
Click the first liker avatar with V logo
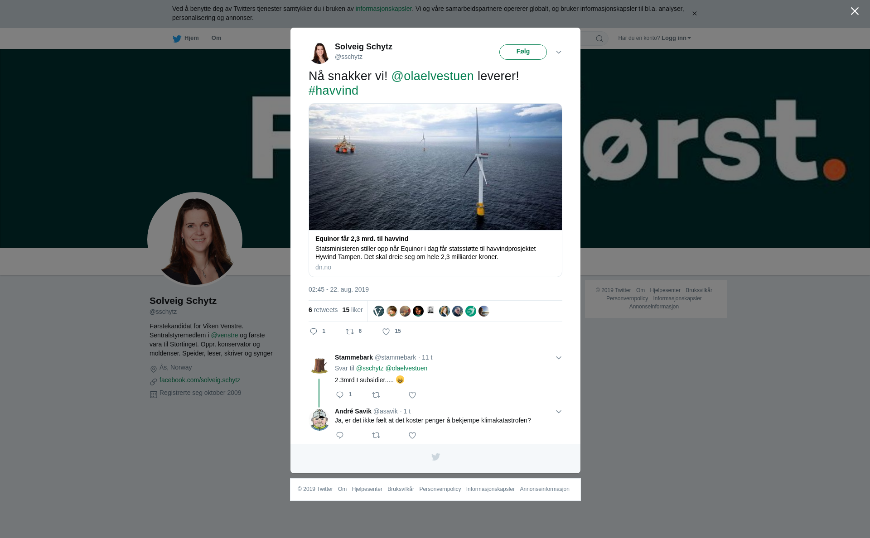click(379, 311)
